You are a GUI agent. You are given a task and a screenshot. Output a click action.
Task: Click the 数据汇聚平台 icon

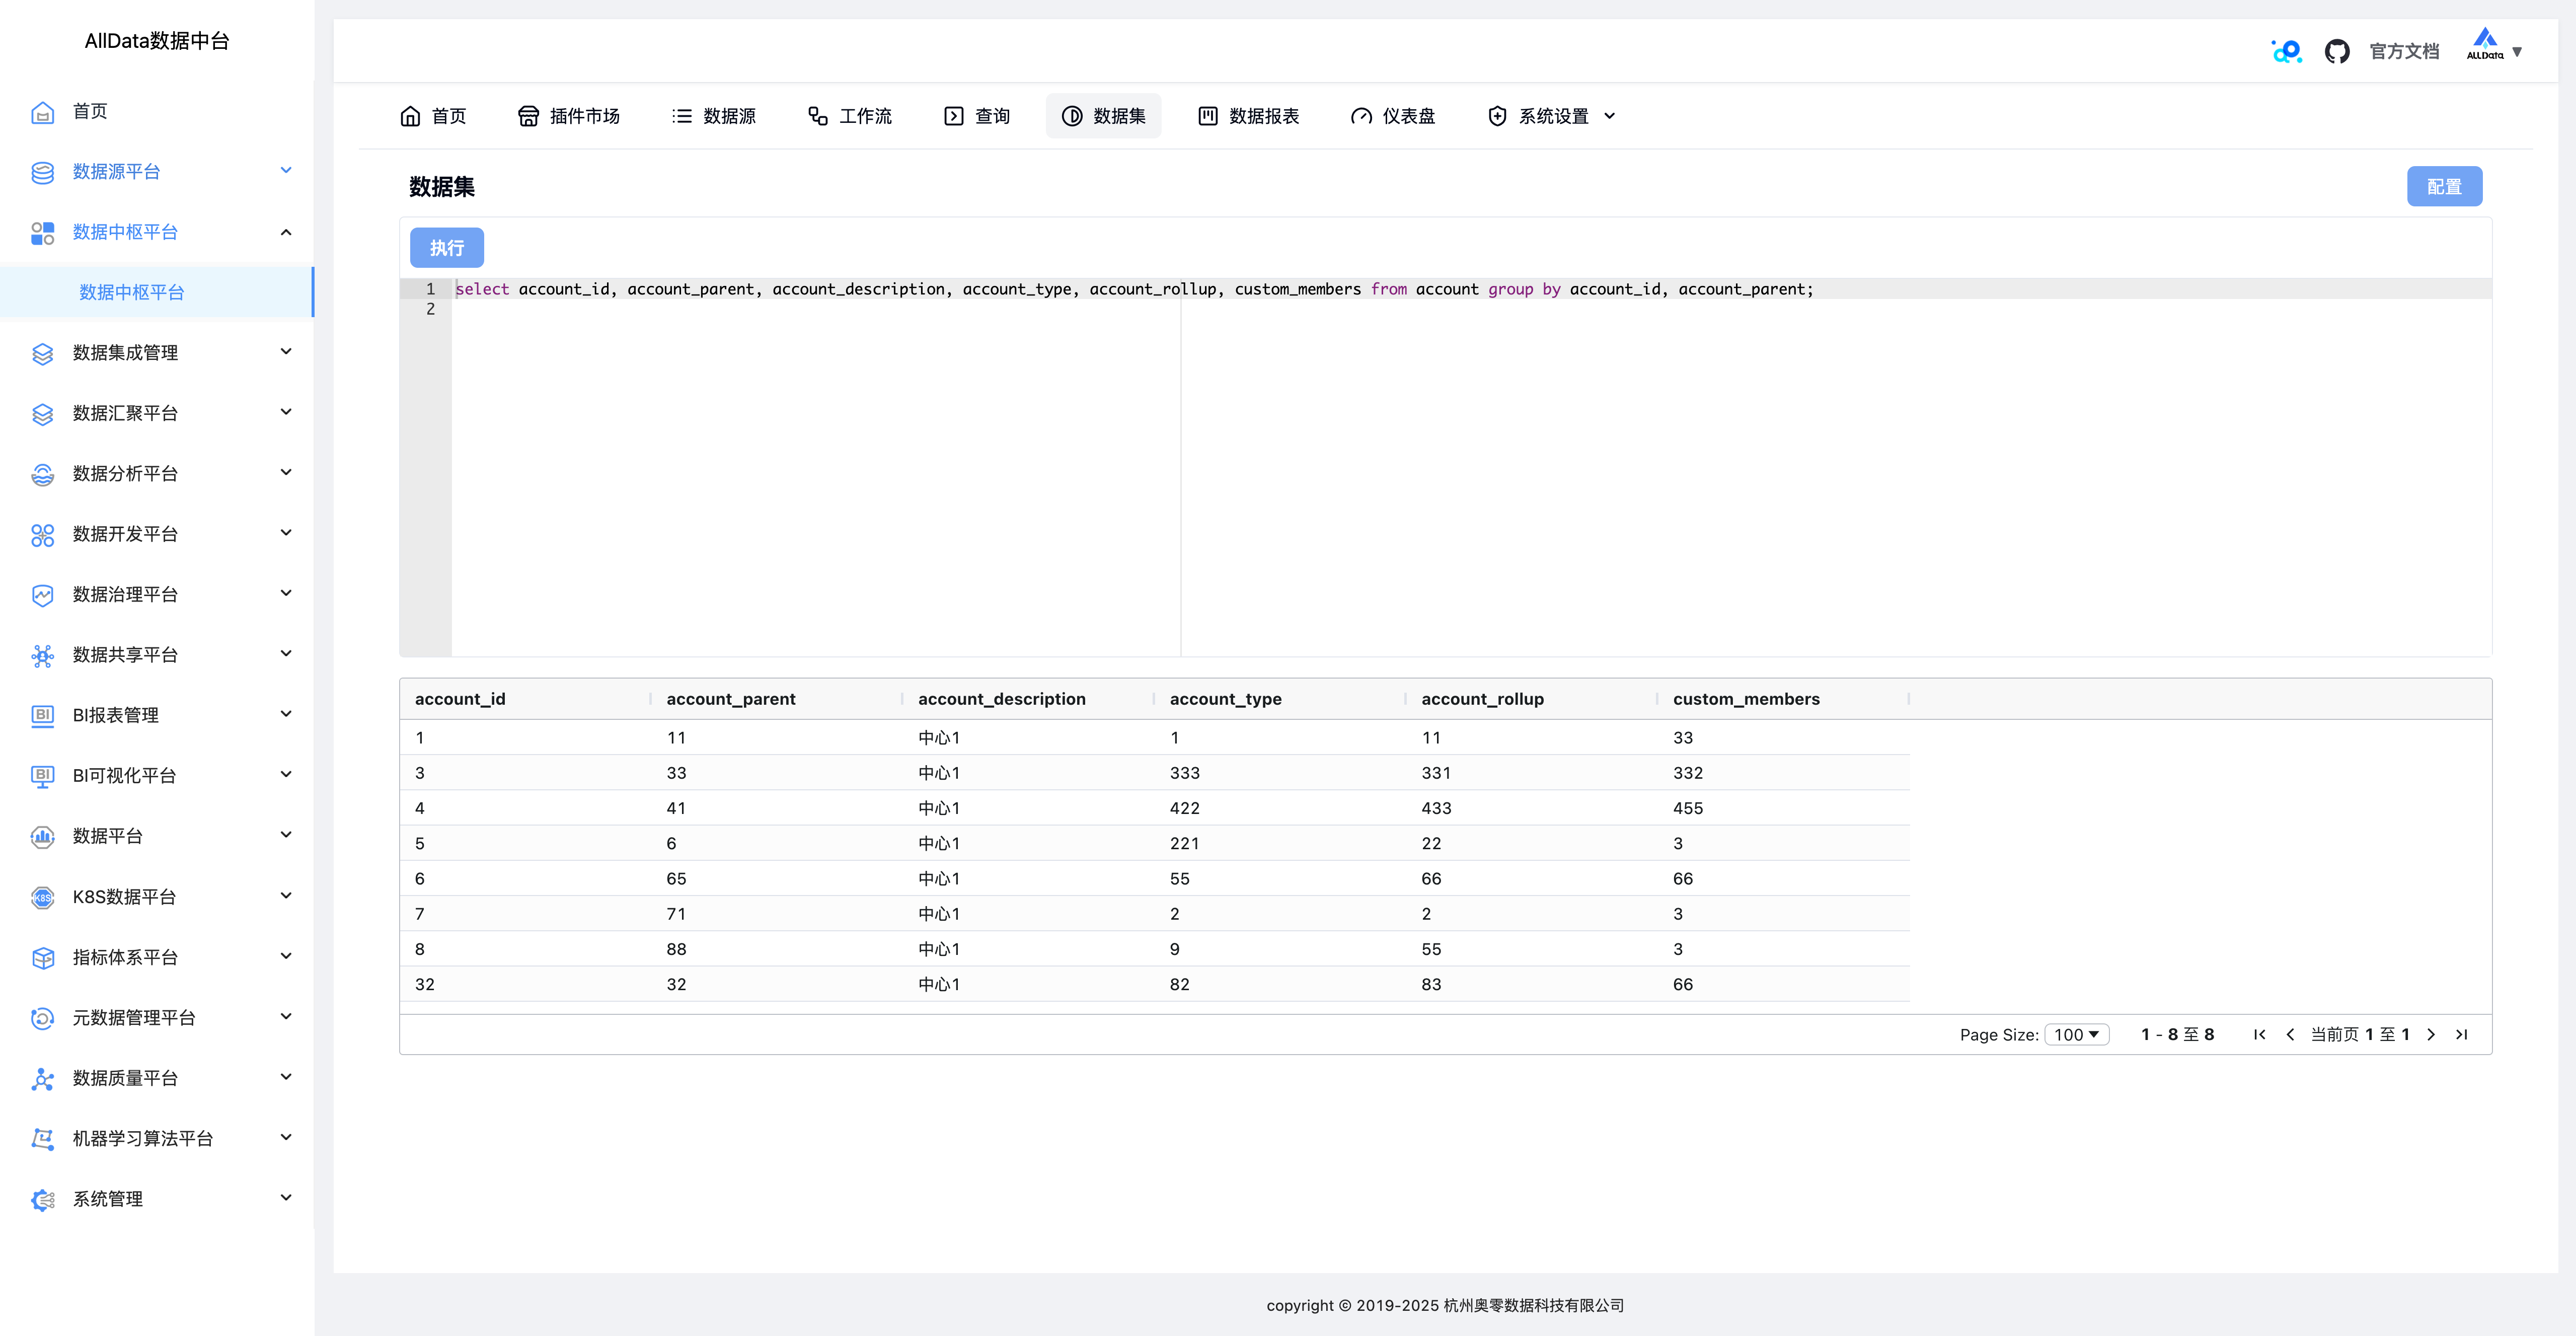42,414
